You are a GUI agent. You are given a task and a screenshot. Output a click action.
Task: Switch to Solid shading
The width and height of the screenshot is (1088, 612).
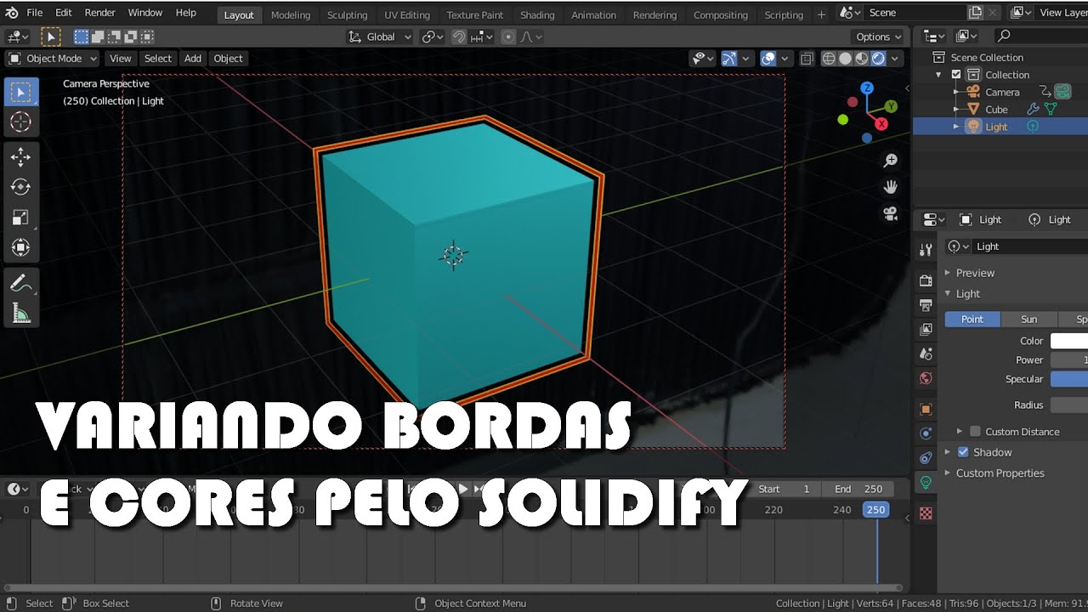click(846, 59)
